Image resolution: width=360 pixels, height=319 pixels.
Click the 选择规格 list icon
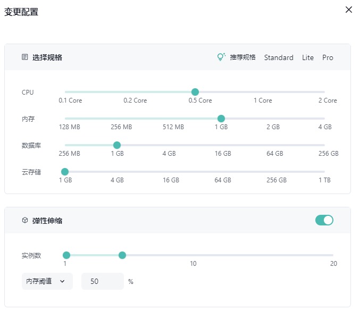[25, 57]
